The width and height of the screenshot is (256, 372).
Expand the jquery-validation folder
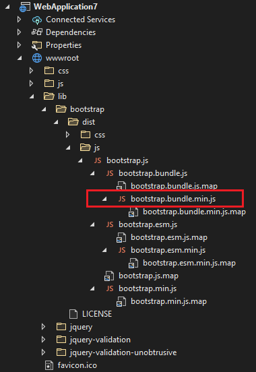coord(43,340)
